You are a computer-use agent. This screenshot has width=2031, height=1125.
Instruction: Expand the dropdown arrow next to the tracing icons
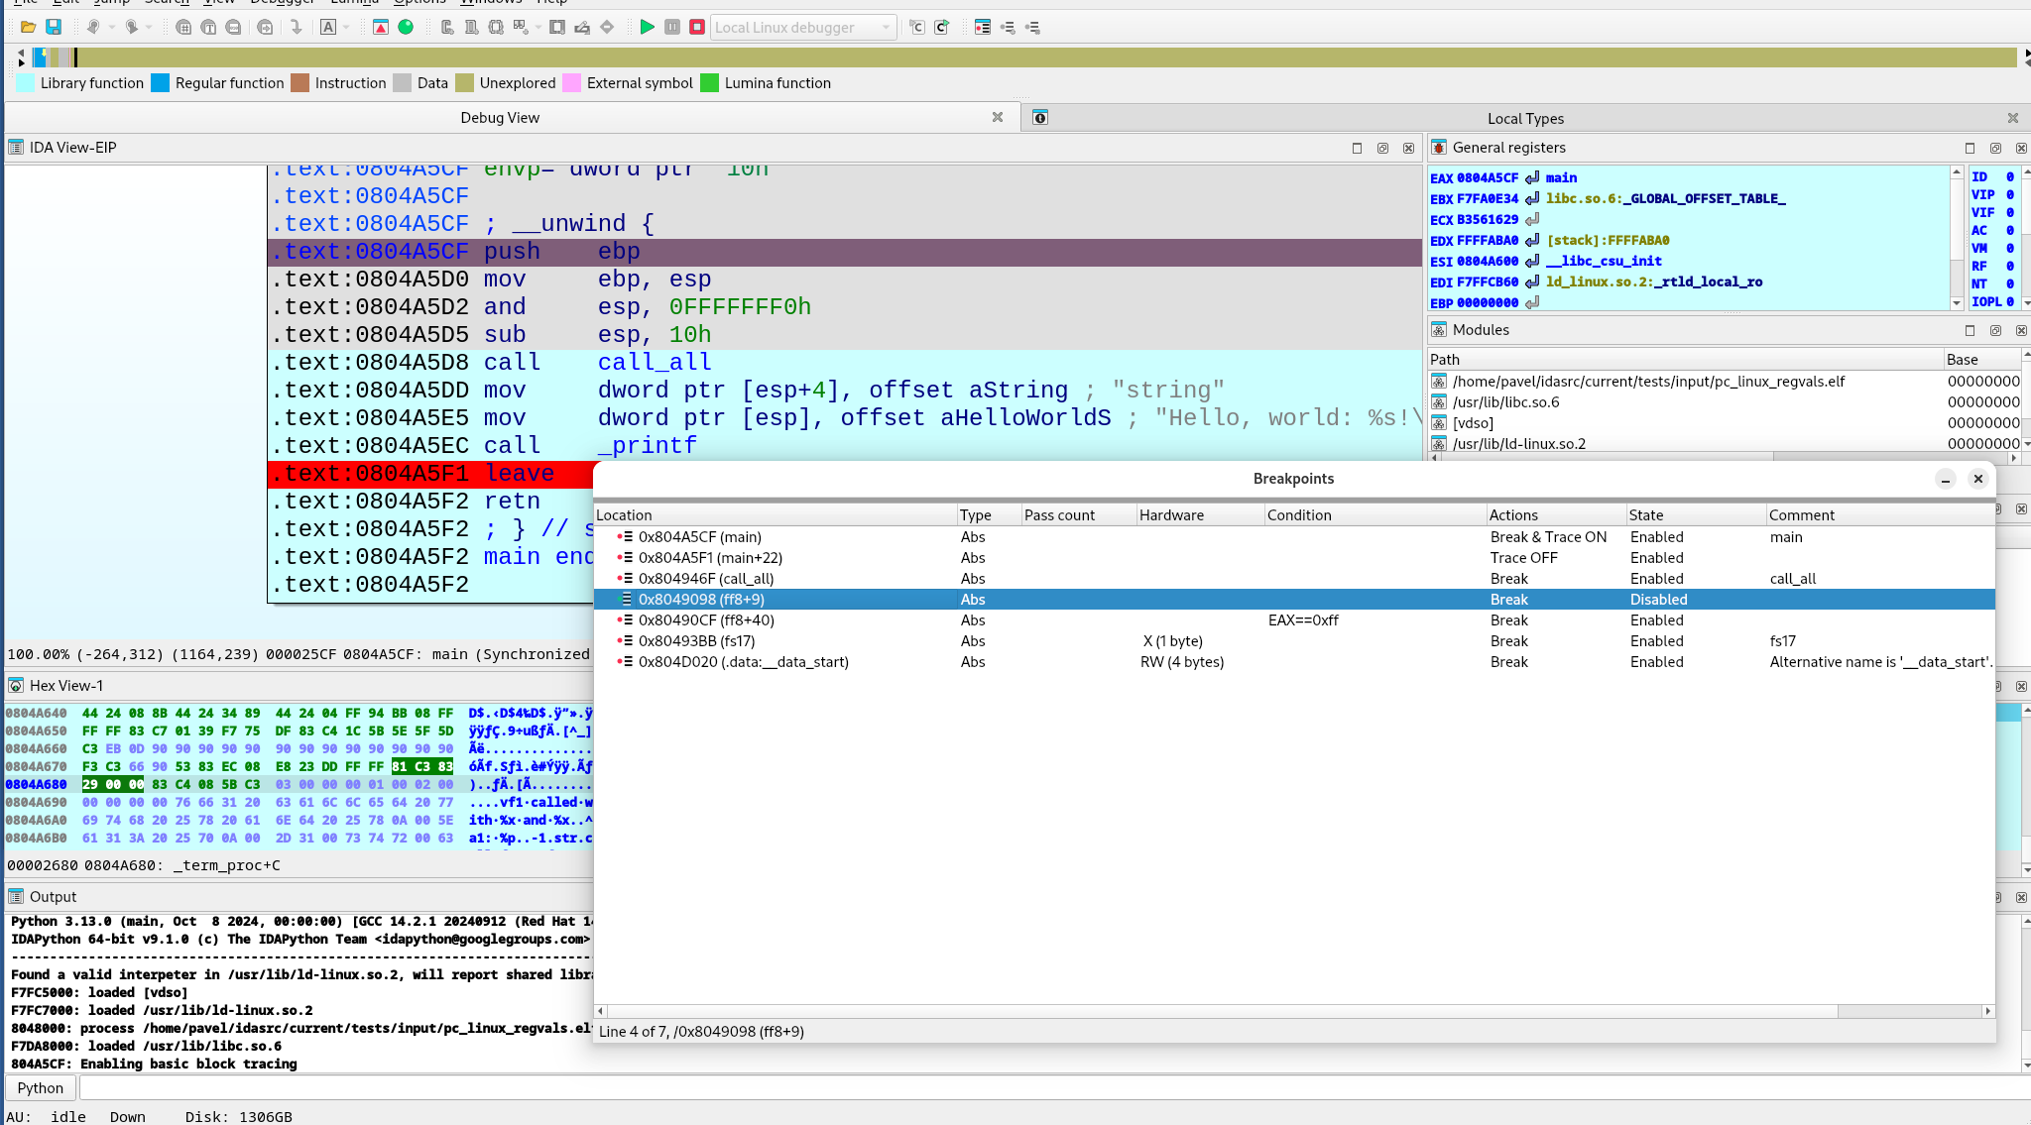[539, 27]
